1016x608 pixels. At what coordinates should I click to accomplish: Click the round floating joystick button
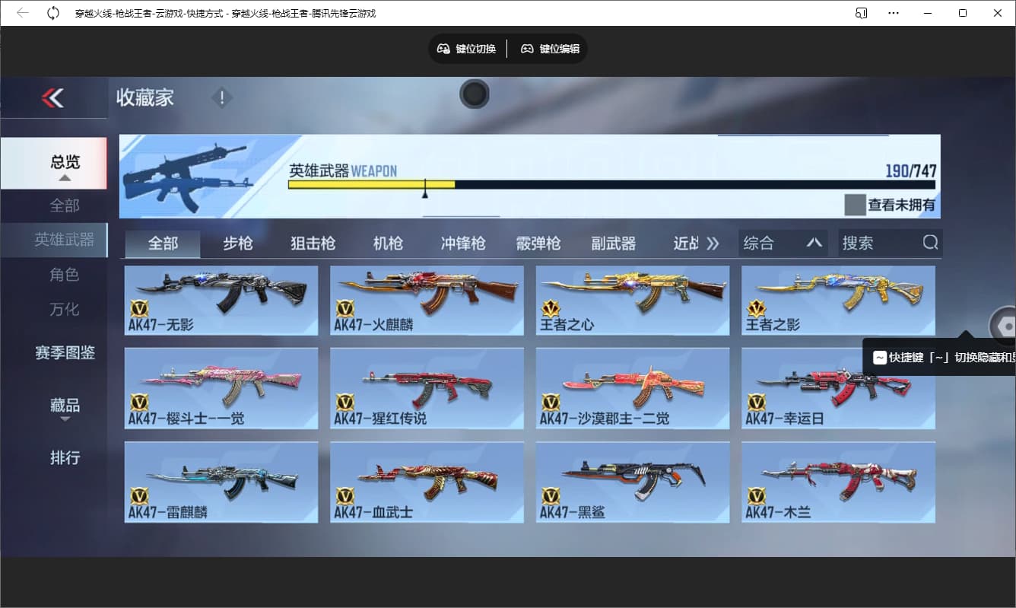(x=475, y=94)
